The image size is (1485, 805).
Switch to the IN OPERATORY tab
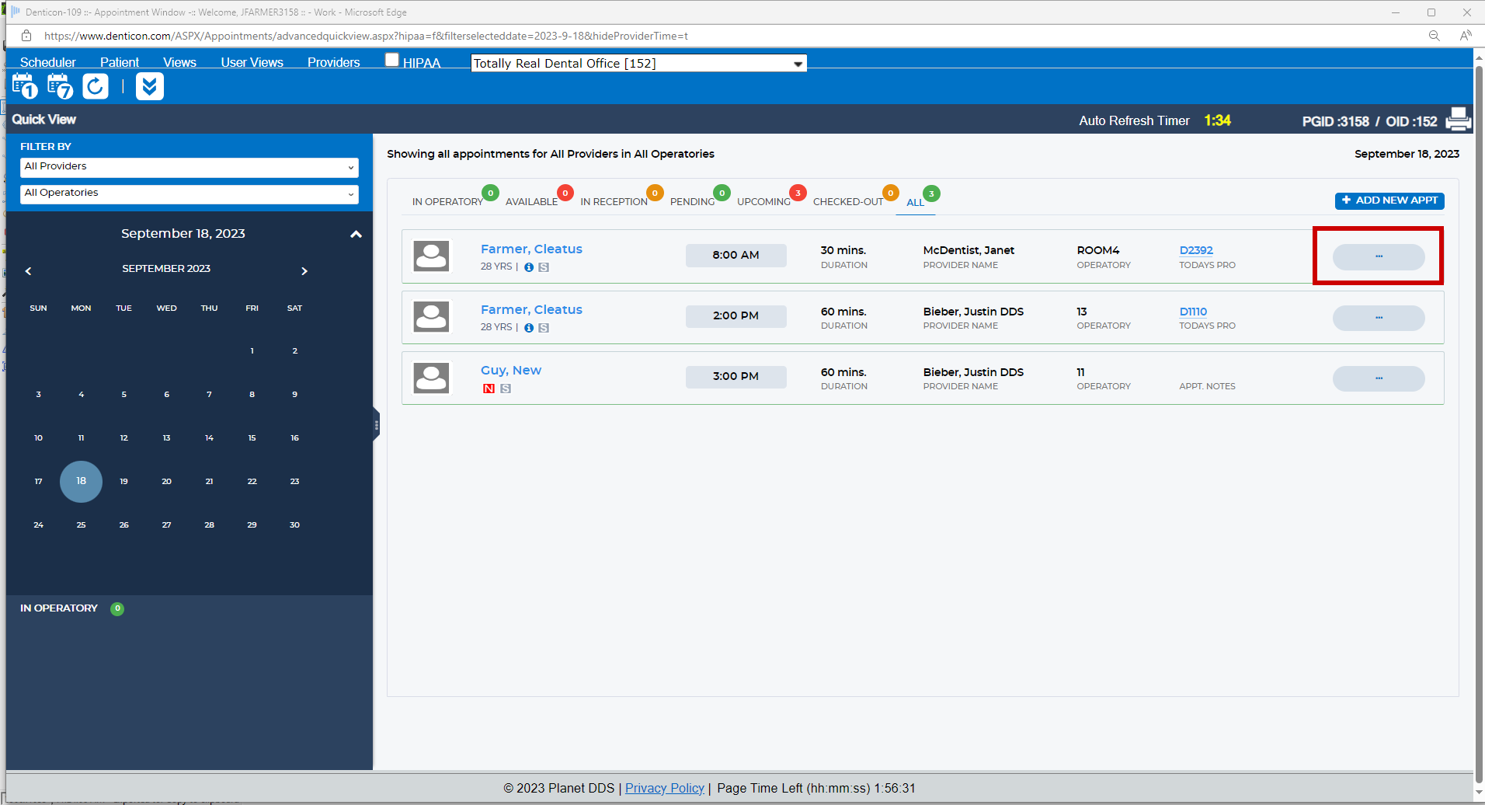pyautogui.click(x=448, y=202)
